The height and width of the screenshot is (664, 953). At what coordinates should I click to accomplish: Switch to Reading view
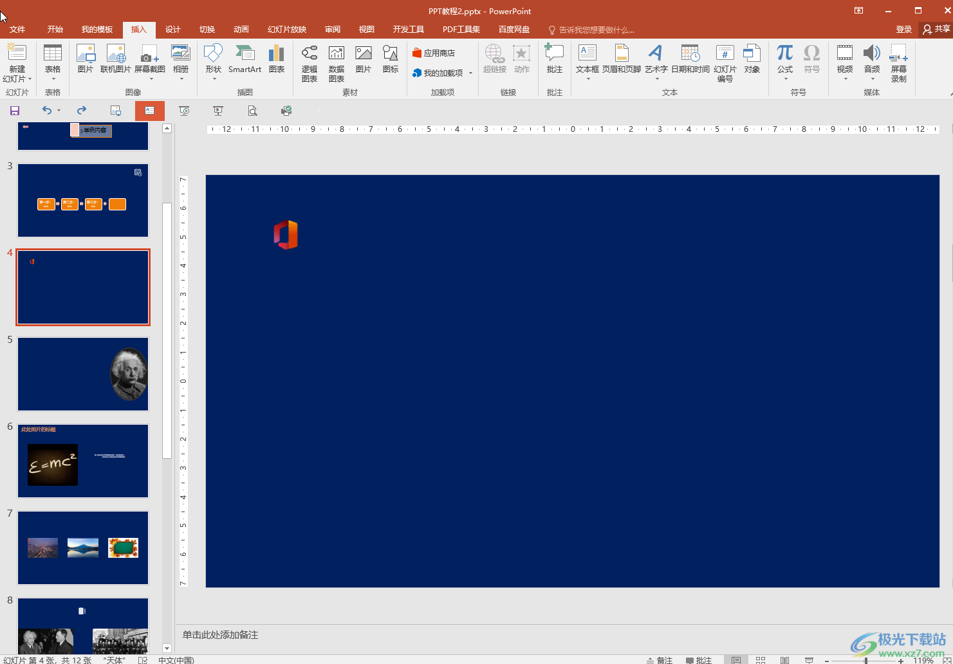pos(784,660)
